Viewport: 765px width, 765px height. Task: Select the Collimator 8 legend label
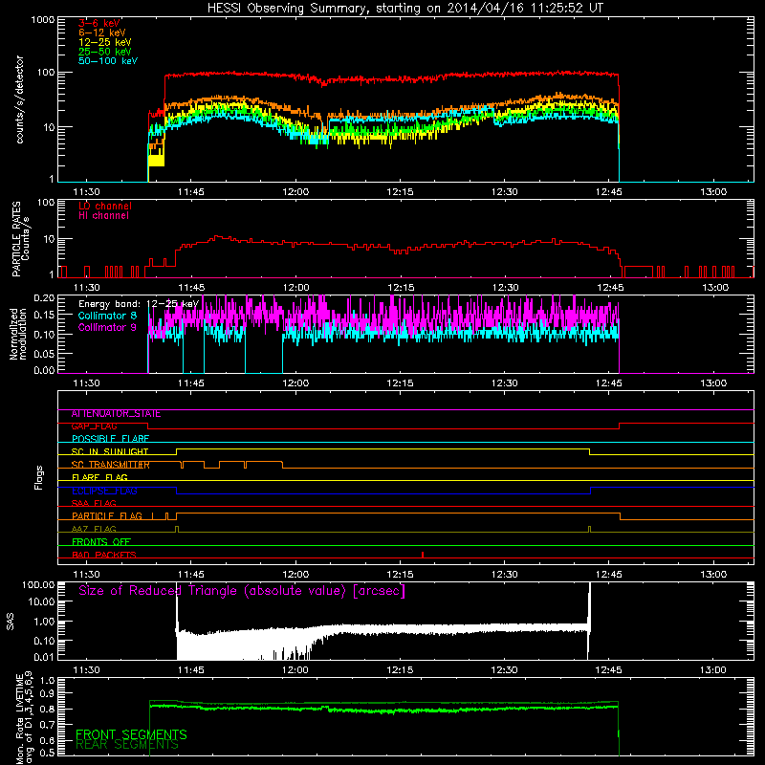[x=107, y=316]
